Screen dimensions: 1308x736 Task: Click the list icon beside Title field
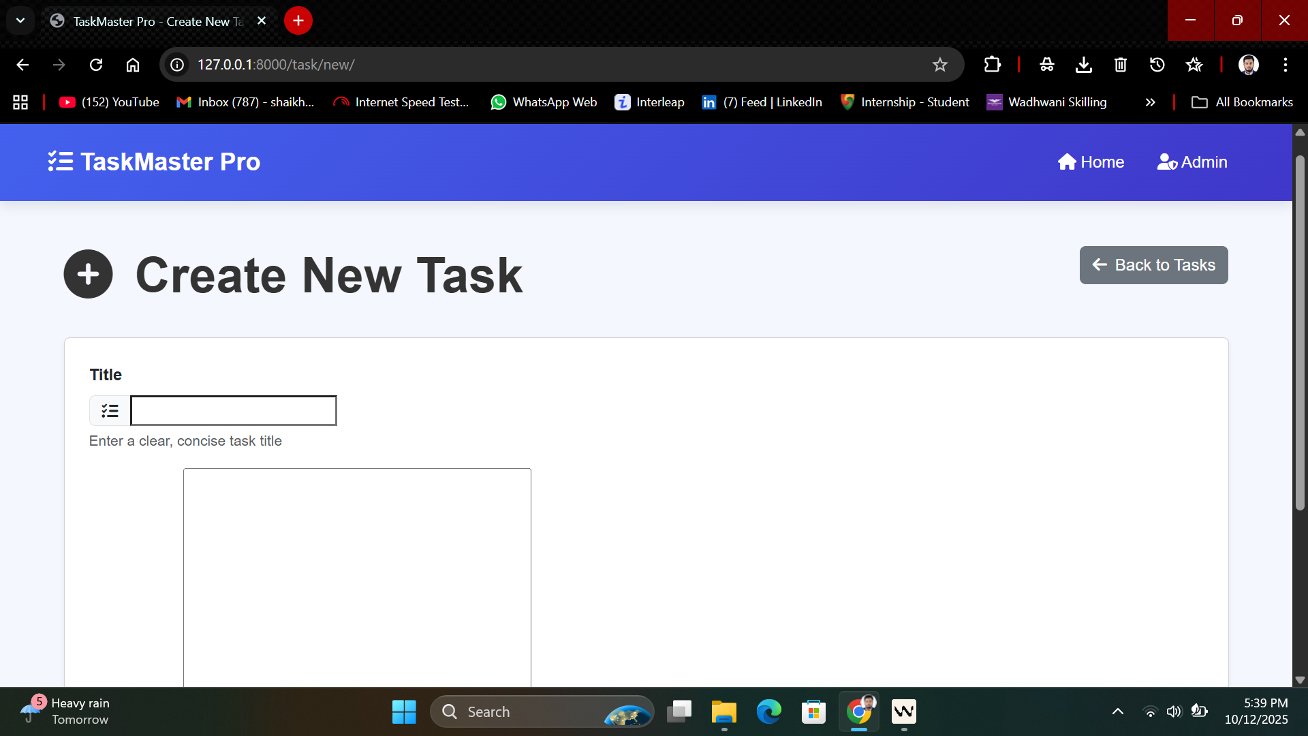[x=110, y=411]
